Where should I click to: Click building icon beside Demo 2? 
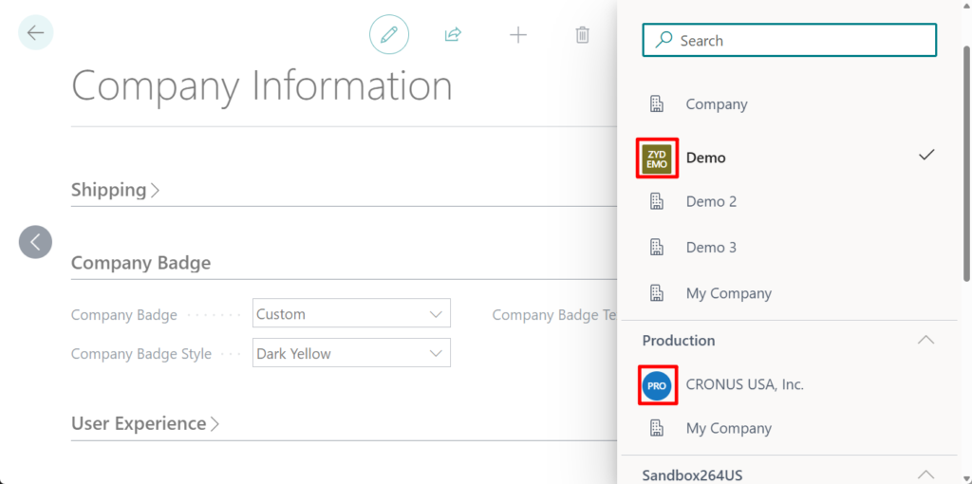[656, 201]
